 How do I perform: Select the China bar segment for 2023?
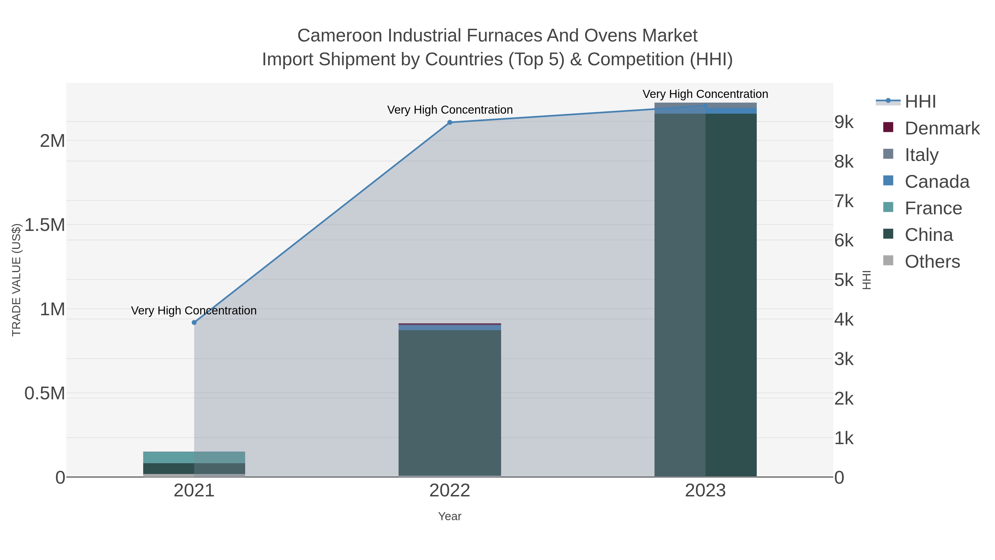pyautogui.click(x=705, y=295)
